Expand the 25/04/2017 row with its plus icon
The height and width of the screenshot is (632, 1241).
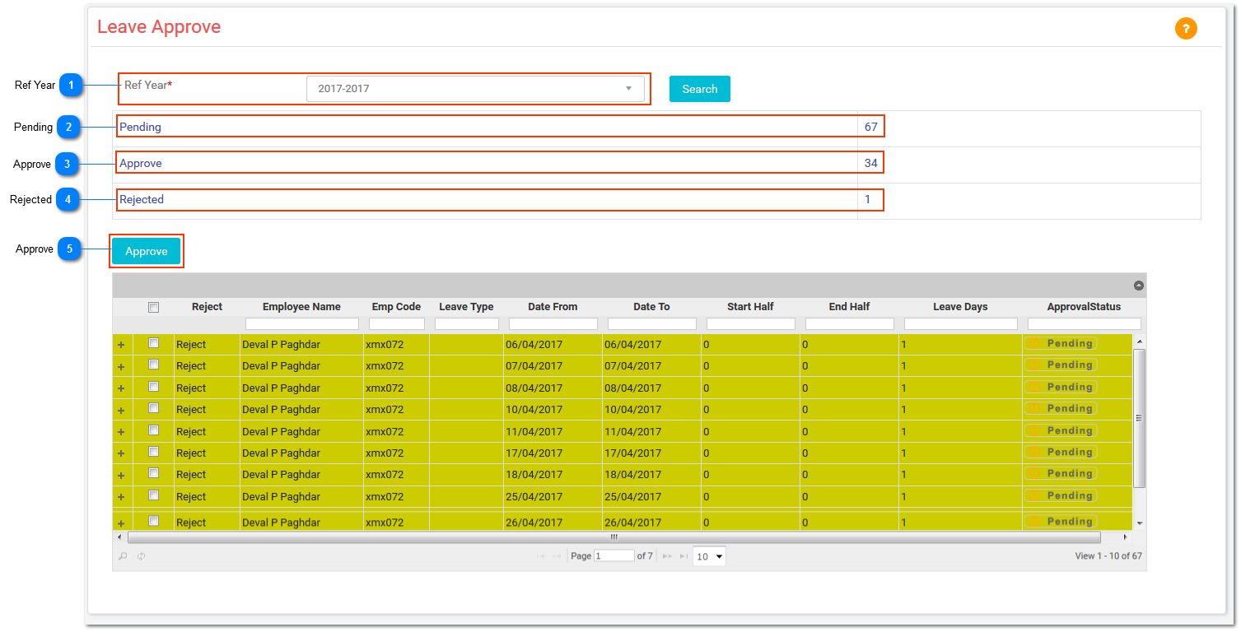pos(121,497)
